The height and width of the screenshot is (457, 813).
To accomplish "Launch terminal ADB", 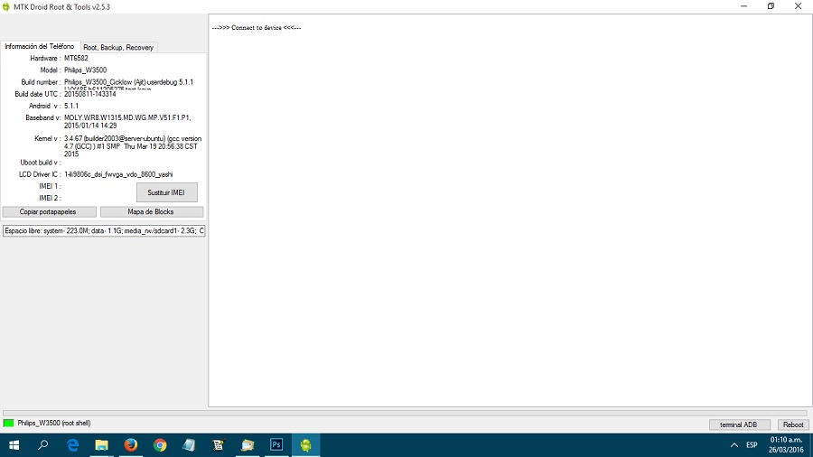I will pos(739,424).
